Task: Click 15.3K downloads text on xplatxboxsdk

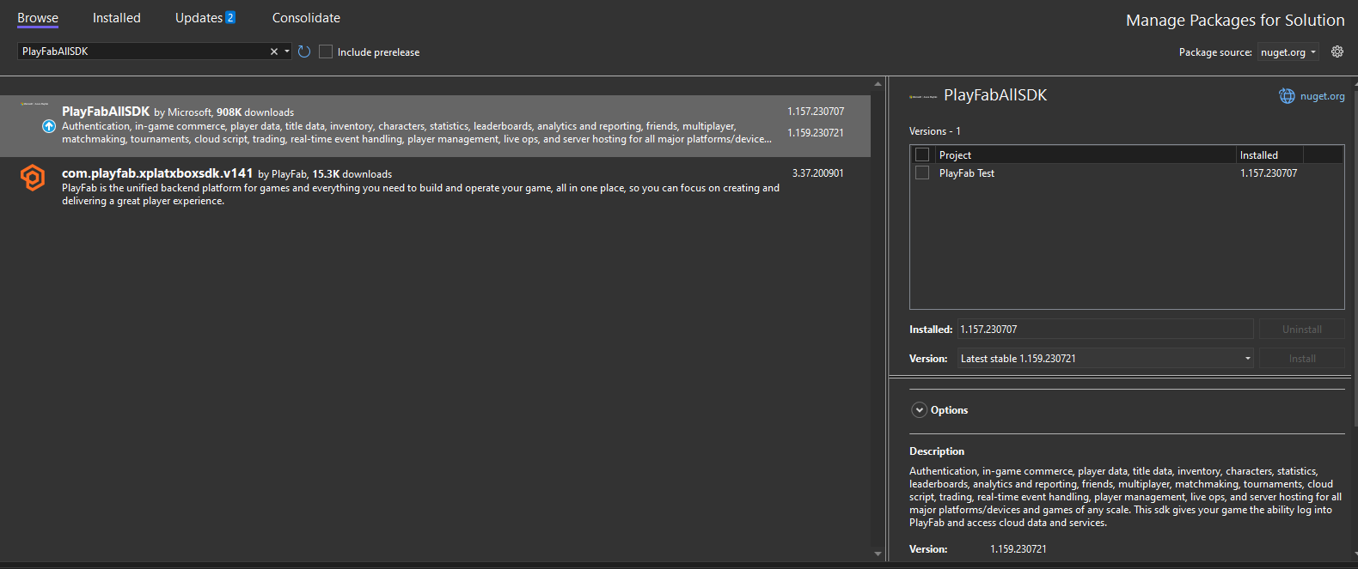Action: coord(352,174)
